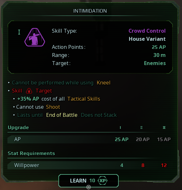Click the Willpower stat requirement row
Image resolution: width=182 pixels, height=190 pixels.
(x=90, y=165)
